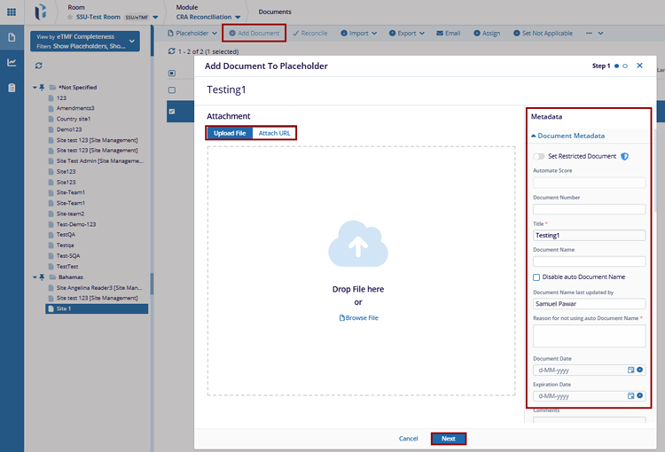Toggle Set Restricted Document switch

pyautogui.click(x=539, y=156)
